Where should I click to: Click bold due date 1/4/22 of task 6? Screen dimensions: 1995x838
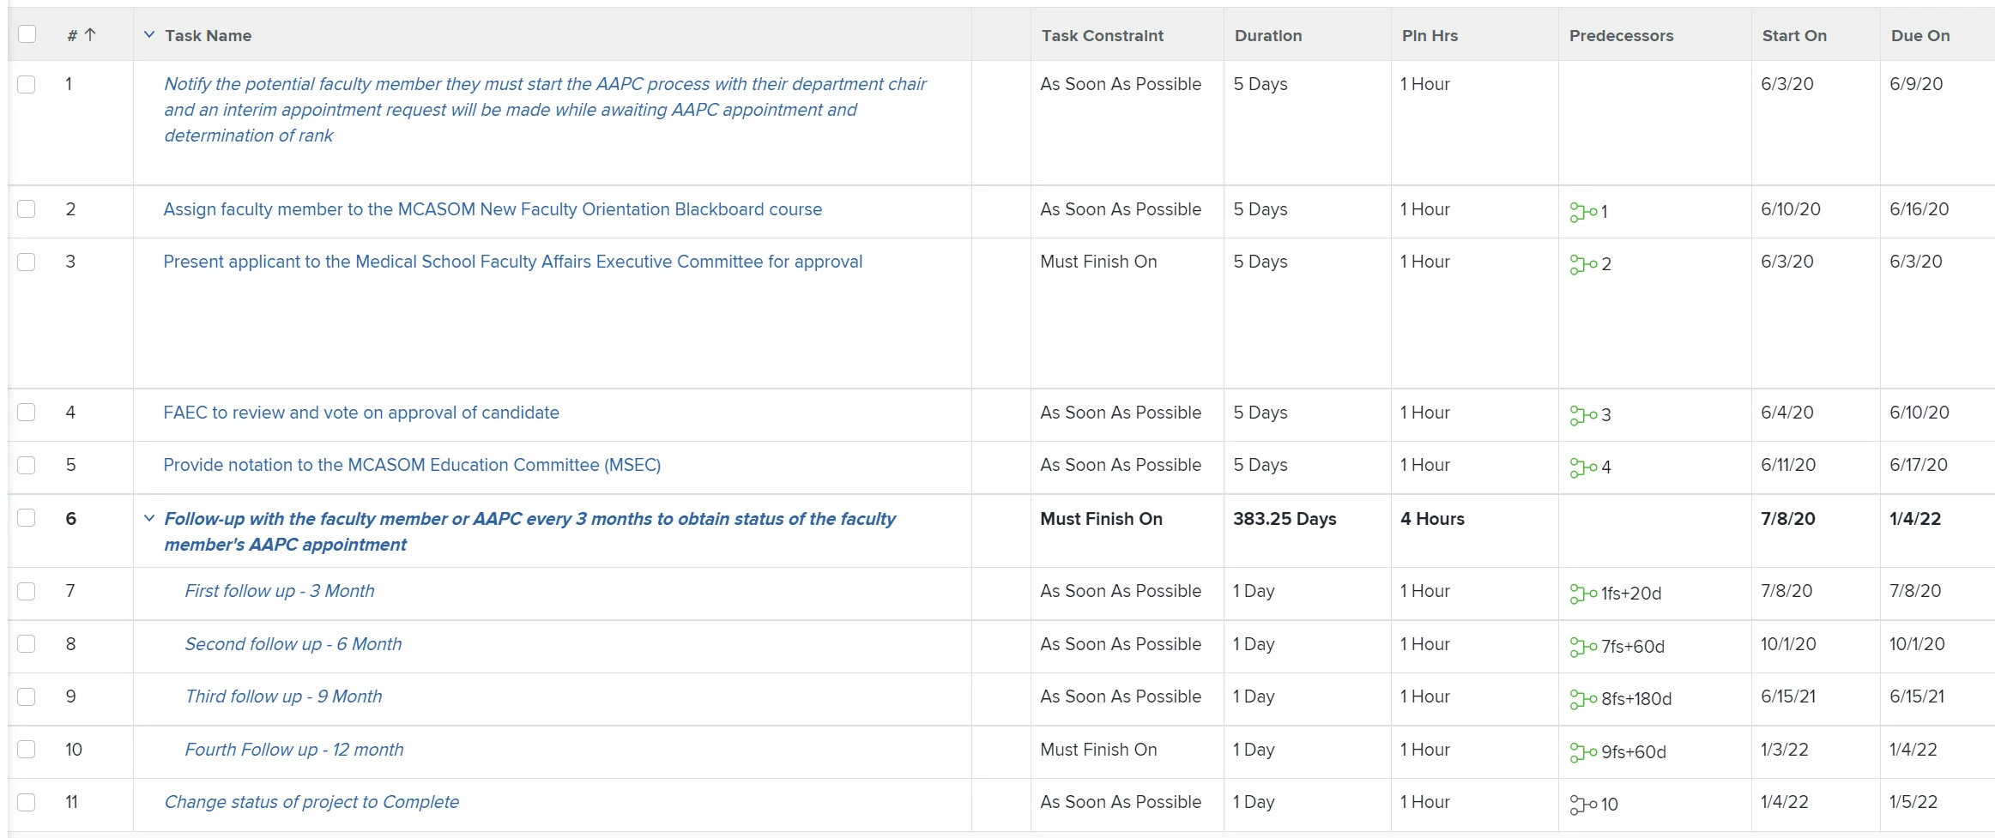1915,519
